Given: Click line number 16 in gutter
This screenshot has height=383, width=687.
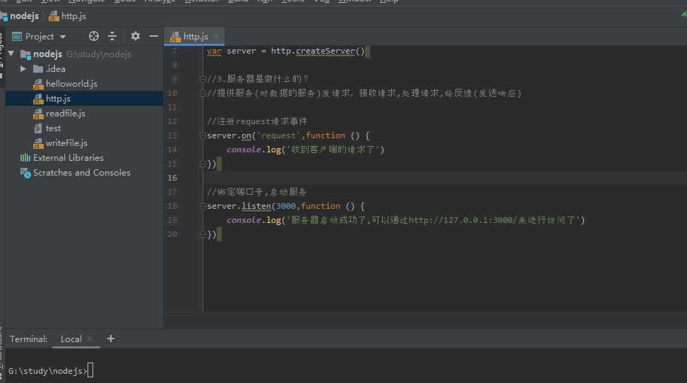Looking at the screenshot, I should tap(172, 178).
